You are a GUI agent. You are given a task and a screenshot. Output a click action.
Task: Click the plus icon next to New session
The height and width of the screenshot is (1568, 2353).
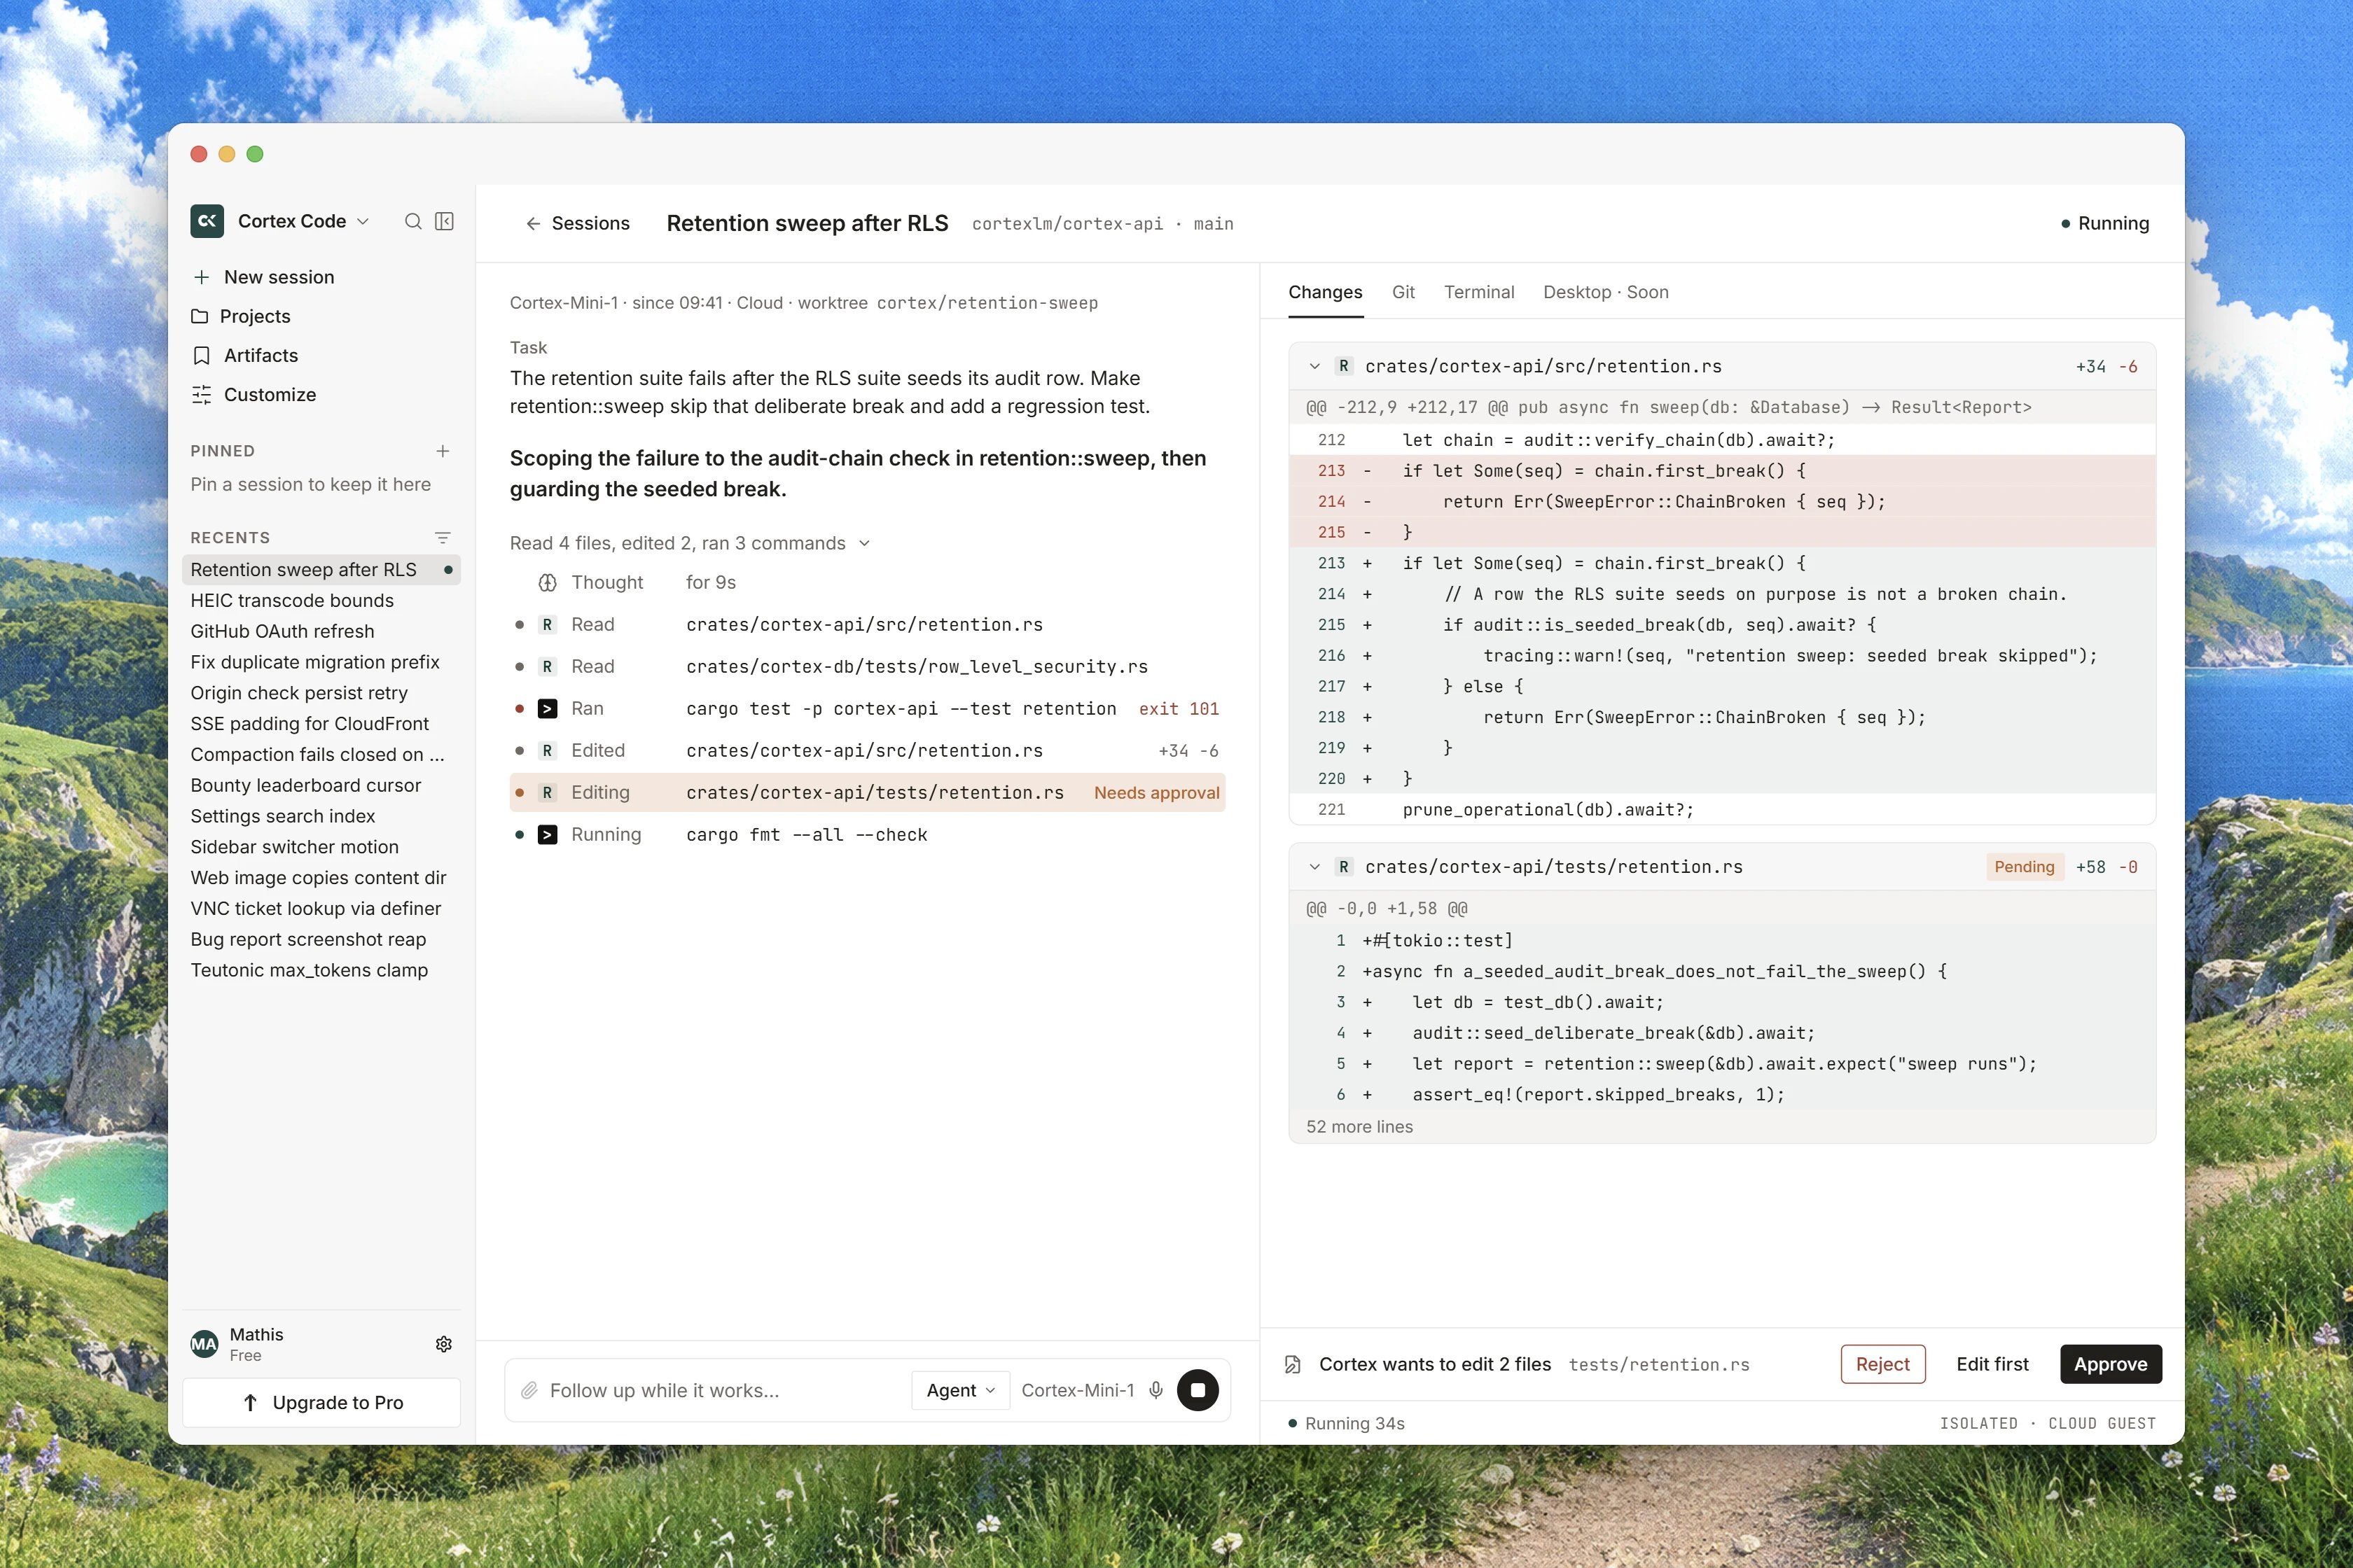(201, 277)
